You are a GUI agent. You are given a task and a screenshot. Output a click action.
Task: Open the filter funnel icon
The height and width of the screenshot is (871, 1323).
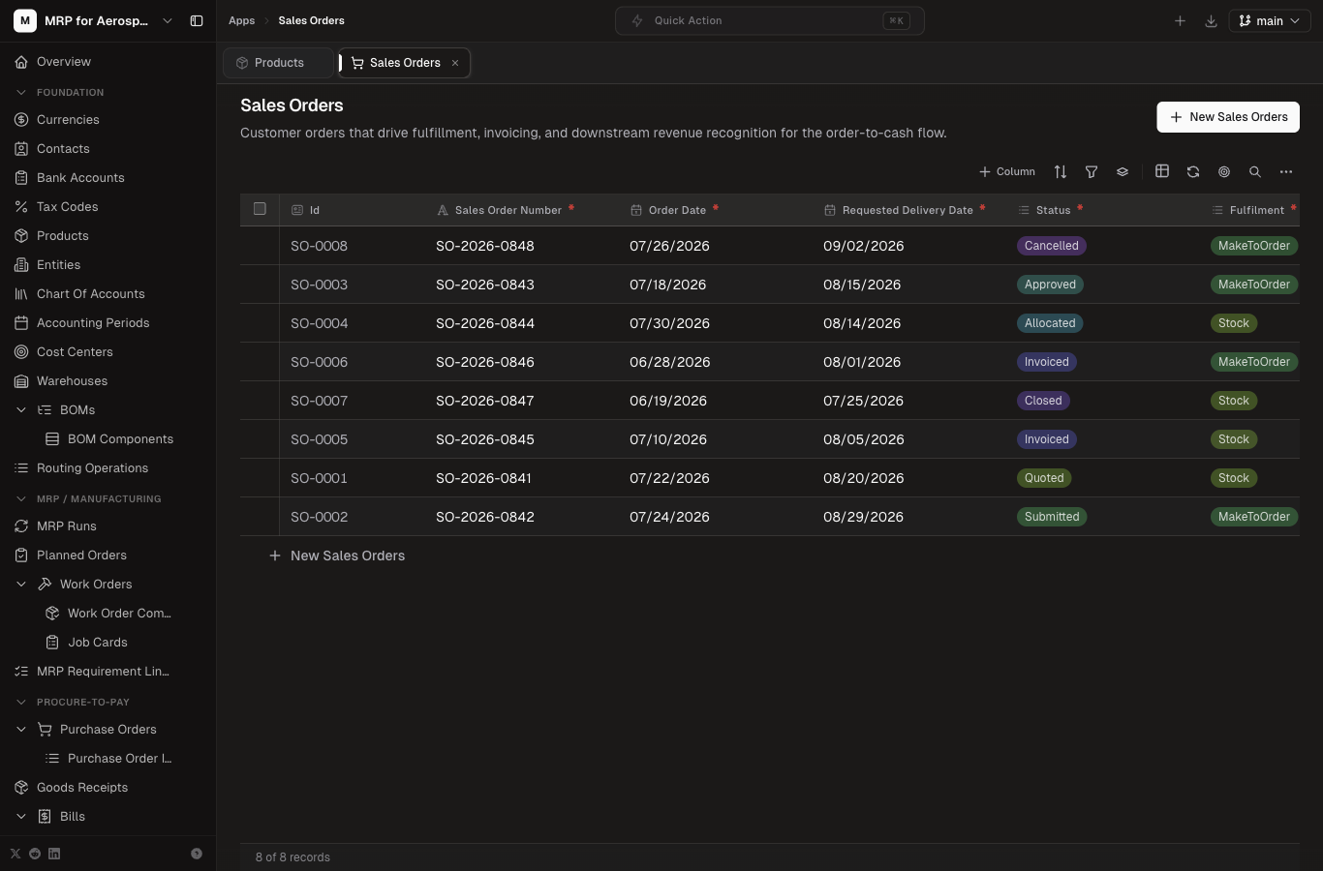point(1092,171)
